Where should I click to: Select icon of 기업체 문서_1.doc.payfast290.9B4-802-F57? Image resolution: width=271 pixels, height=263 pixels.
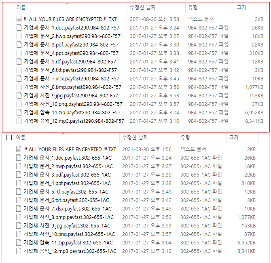[x=19, y=27]
